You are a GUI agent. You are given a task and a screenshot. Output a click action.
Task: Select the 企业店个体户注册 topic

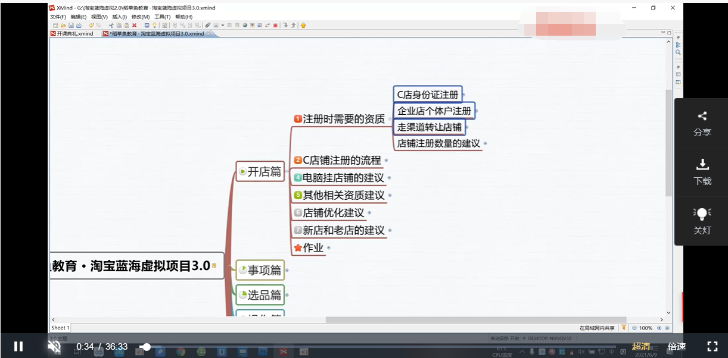click(x=434, y=111)
